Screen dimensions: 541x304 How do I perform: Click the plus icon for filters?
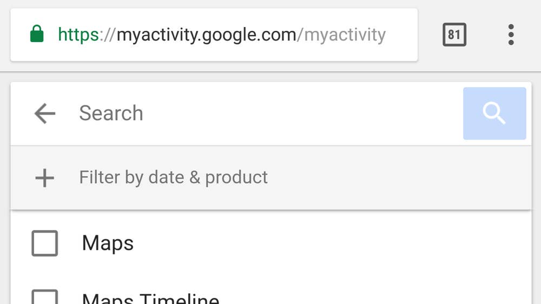[44, 178]
